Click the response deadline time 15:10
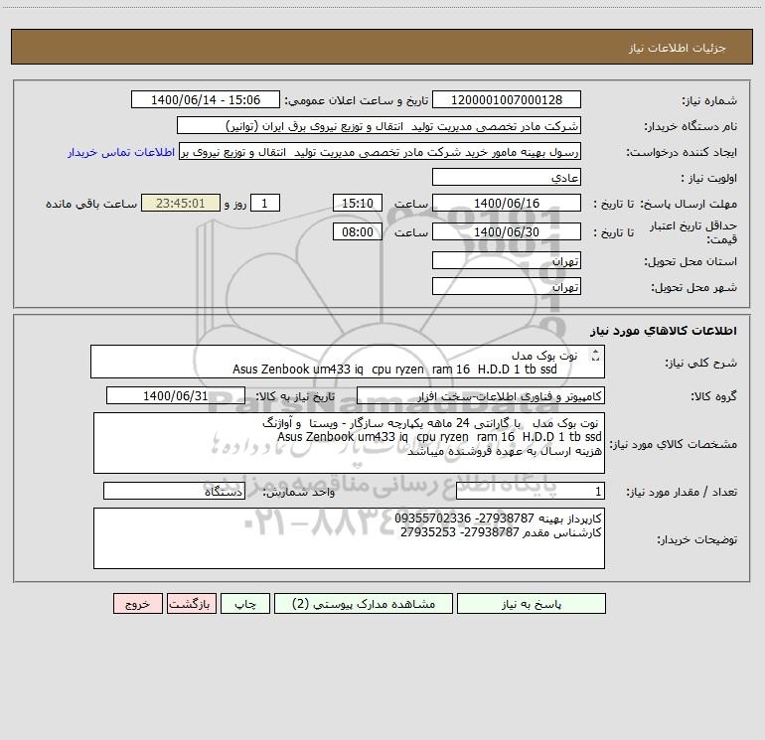765x740 pixels. coord(357,203)
